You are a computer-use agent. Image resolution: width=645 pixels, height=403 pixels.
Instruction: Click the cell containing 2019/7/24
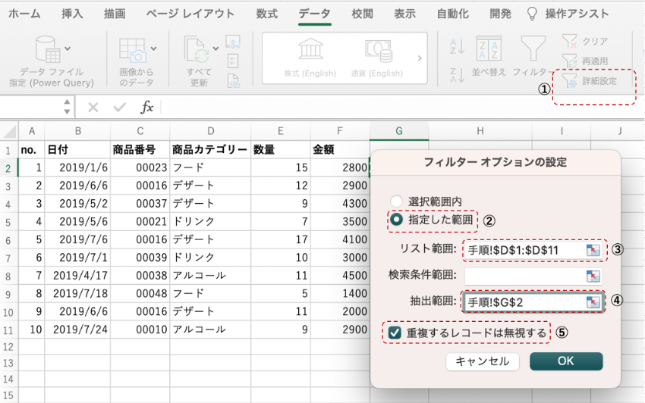[x=77, y=330]
